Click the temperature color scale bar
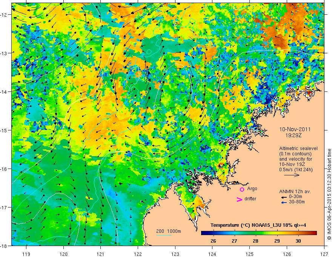This screenshot has height=257, width=332. coord(259,233)
